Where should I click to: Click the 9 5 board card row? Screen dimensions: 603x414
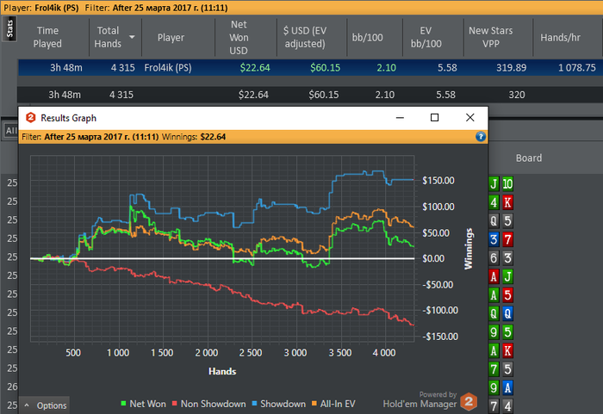pyautogui.click(x=501, y=331)
